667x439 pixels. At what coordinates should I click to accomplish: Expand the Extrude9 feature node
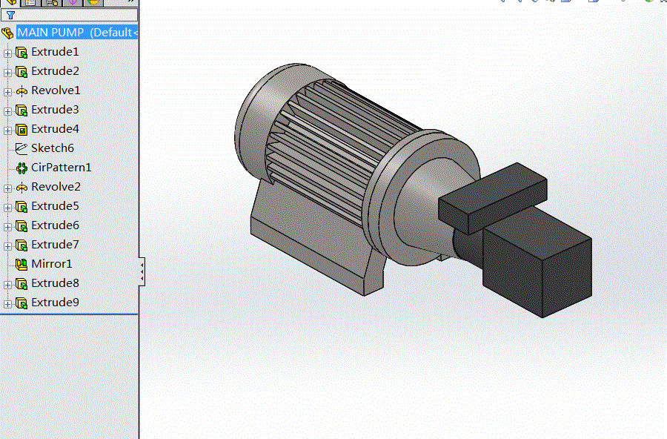(x=7, y=303)
